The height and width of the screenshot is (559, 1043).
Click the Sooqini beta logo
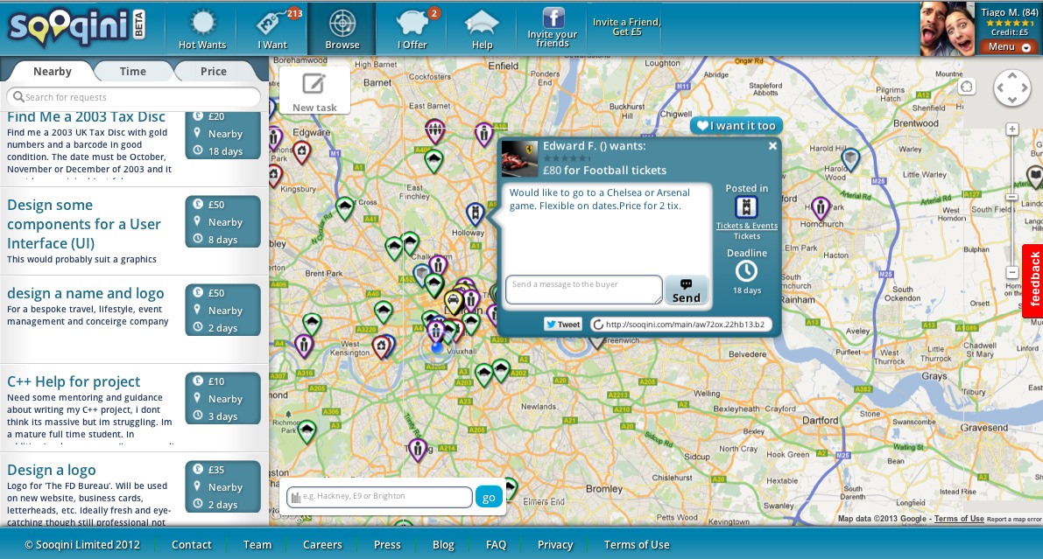tap(76, 28)
